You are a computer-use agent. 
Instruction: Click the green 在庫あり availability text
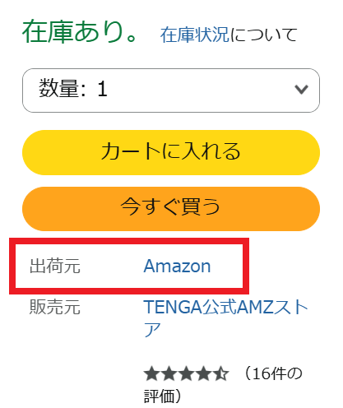(80, 32)
